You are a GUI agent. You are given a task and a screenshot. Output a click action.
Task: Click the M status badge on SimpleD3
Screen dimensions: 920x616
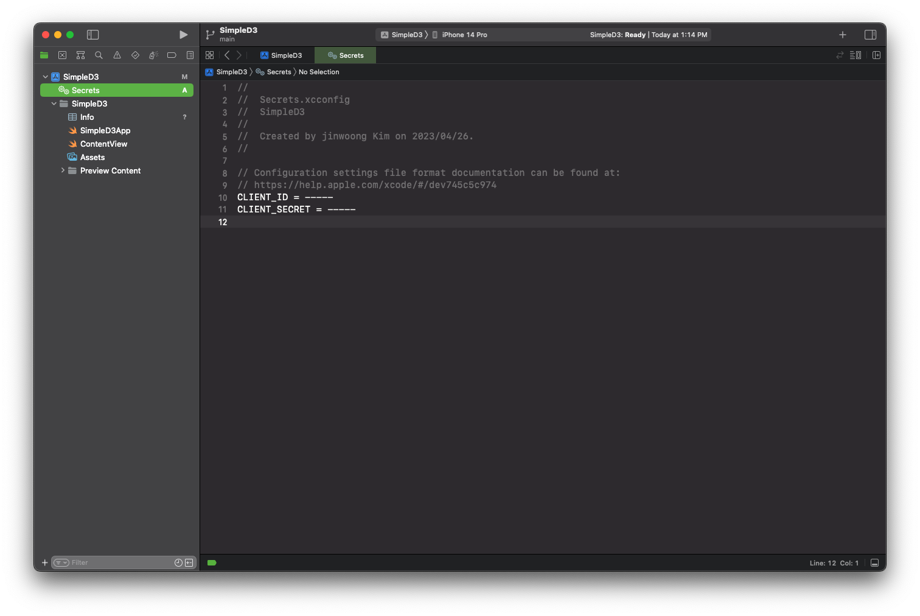(x=184, y=77)
